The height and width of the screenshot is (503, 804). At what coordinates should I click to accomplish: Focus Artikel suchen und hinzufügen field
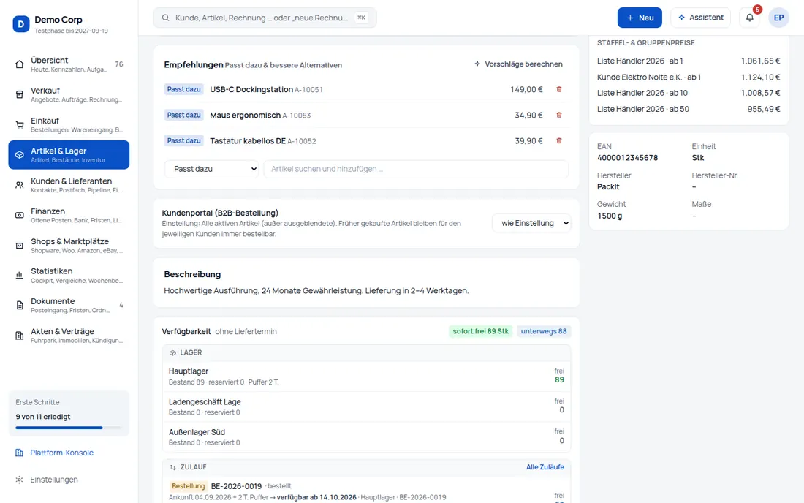[416, 169]
